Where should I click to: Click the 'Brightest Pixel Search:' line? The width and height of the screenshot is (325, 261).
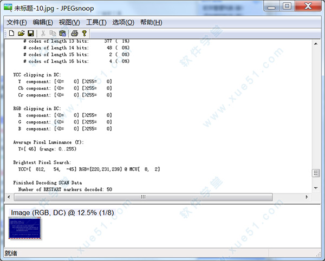click(x=42, y=162)
